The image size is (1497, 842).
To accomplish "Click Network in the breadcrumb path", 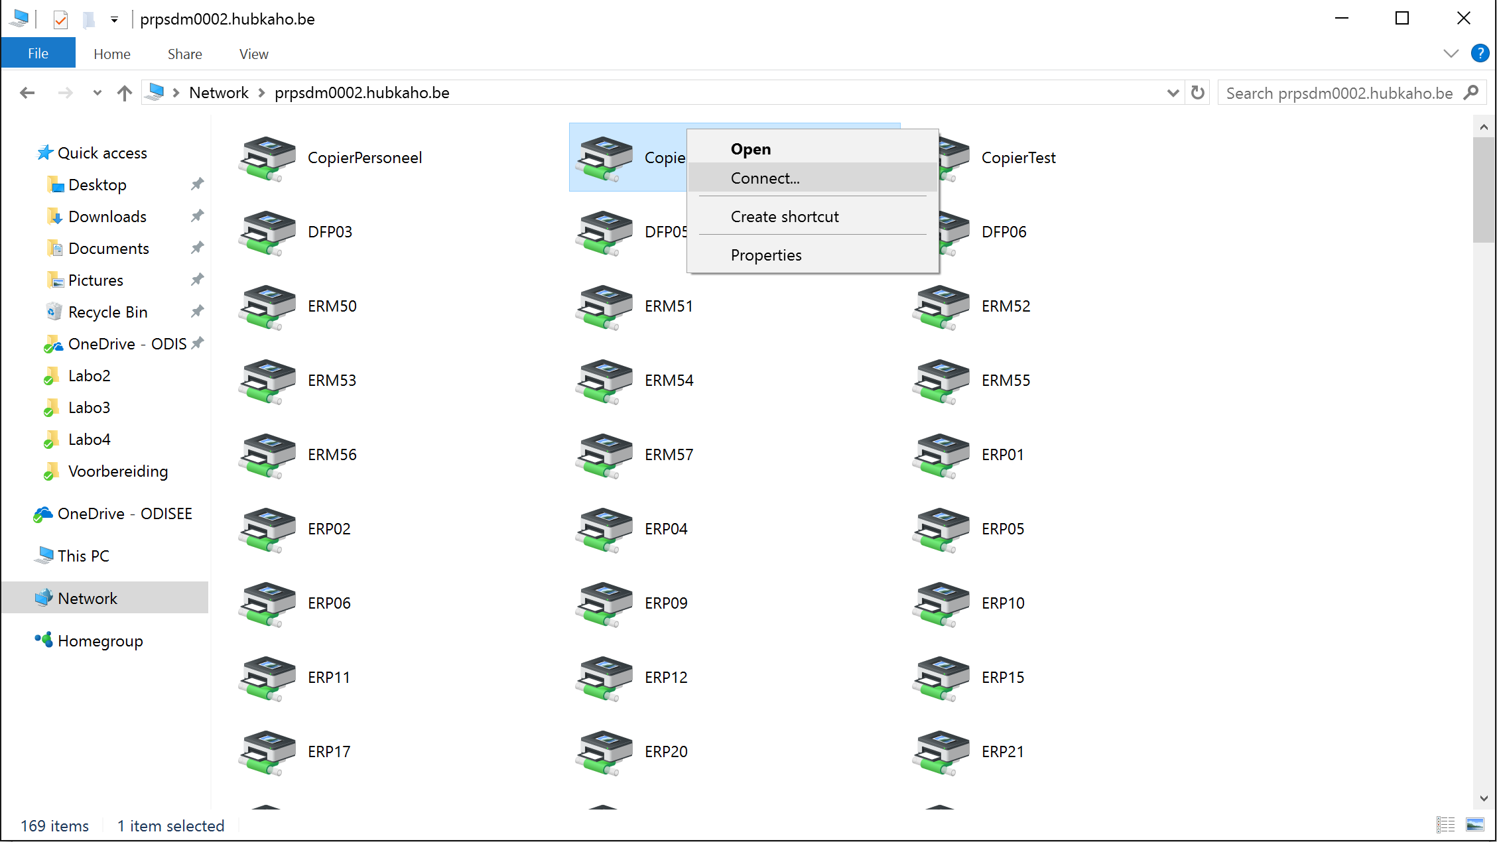I will tap(218, 93).
